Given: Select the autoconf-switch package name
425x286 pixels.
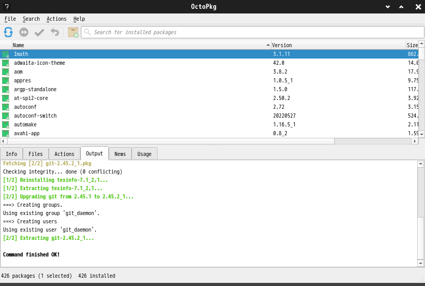Looking at the screenshot, I should tap(35, 116).
